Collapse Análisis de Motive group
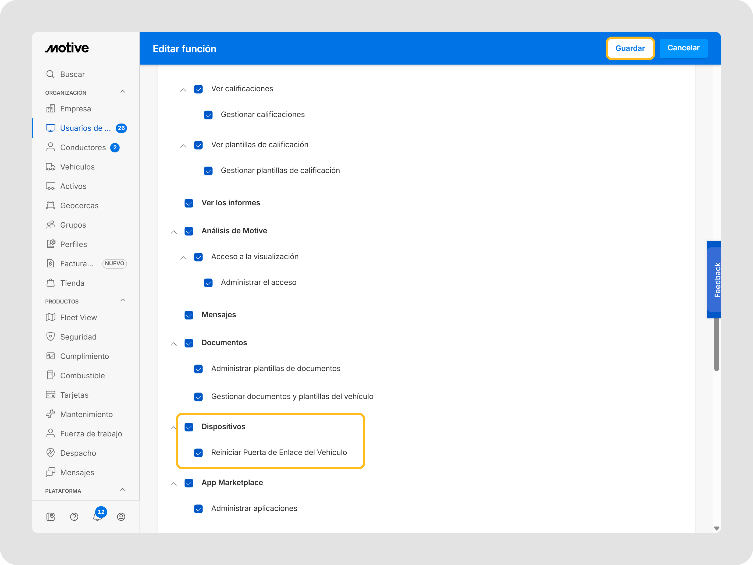753x565 pixels. 174,232
